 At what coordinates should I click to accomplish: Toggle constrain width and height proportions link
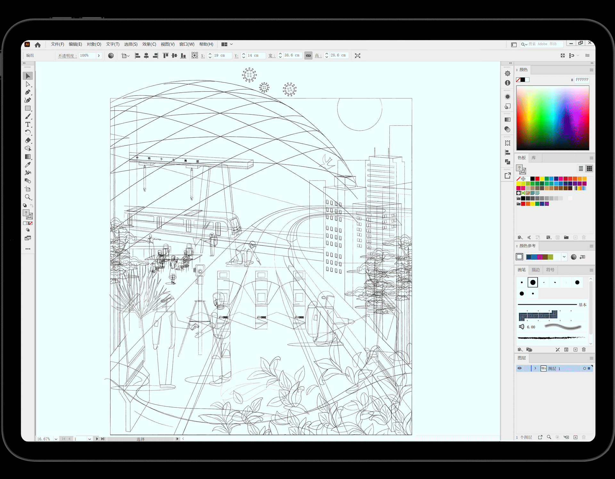point(308,55)
